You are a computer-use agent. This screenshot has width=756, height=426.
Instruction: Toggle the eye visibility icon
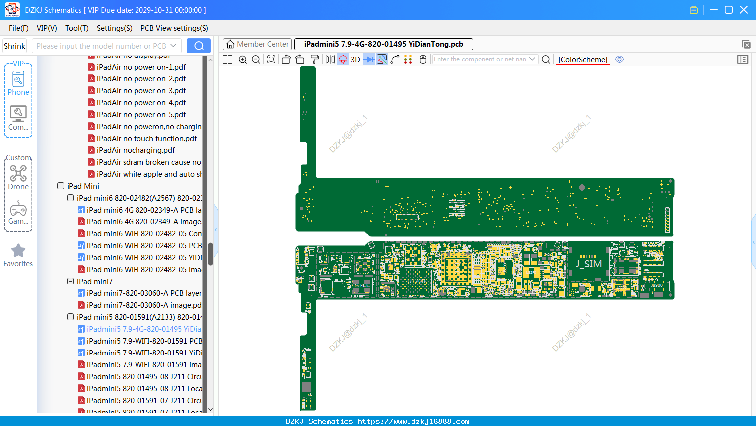619,59
